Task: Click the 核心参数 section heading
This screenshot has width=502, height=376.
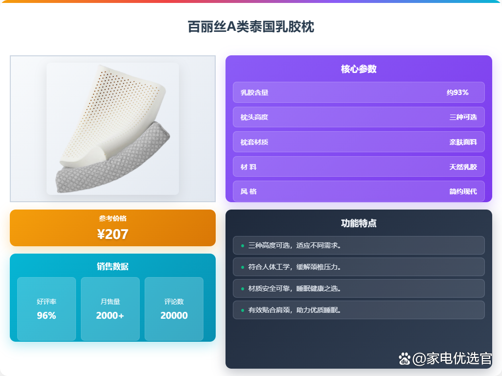Action: click(x=358, y=69)
